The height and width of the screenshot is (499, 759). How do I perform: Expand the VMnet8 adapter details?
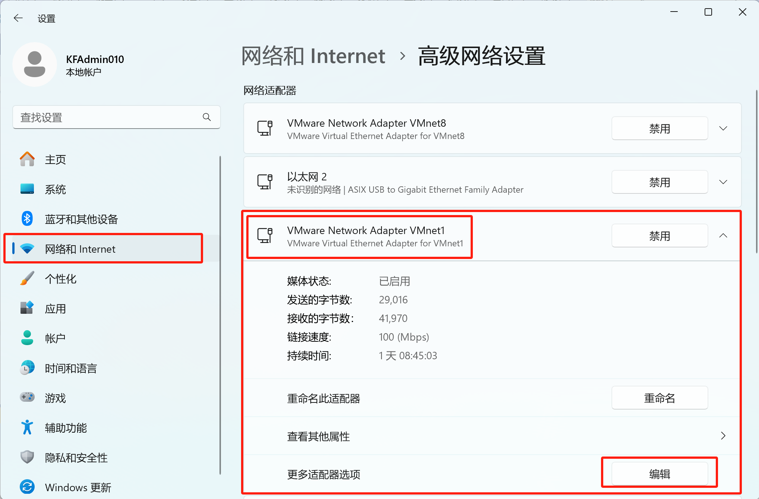723,129
